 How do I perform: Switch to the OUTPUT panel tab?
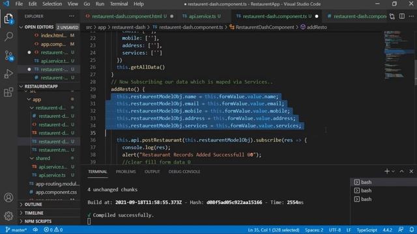pos(152,172)
